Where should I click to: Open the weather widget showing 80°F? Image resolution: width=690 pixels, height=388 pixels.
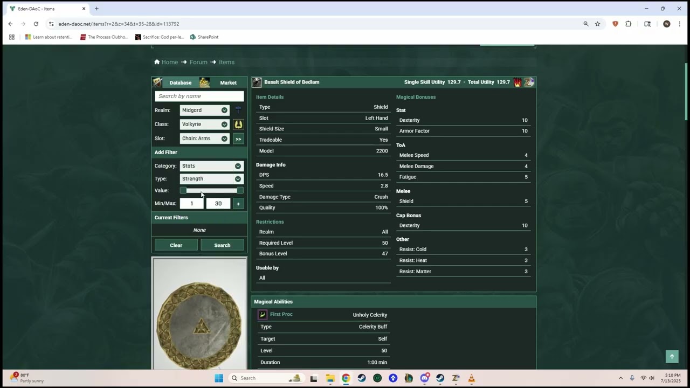tap(27, 378)
